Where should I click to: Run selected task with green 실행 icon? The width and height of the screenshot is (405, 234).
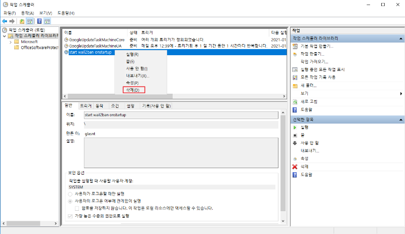click(304, 127)
